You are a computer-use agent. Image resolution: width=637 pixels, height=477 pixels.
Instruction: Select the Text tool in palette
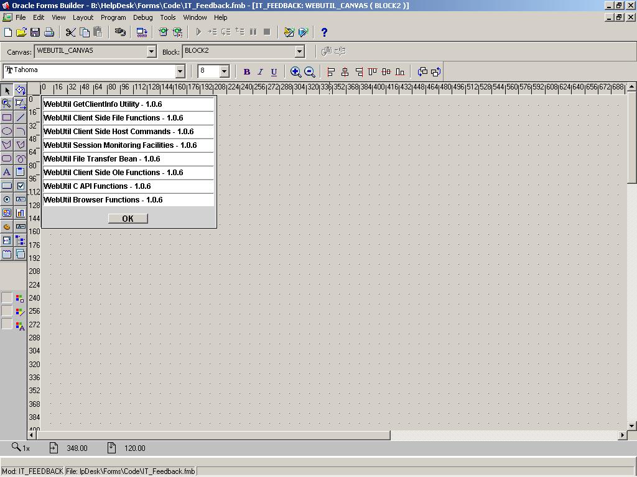click(x=7, y=172)
